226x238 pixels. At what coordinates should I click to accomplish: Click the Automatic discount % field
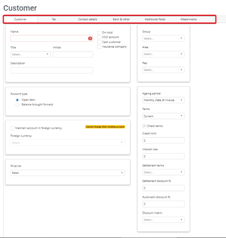pyautogui.click(x=163, y=204)
